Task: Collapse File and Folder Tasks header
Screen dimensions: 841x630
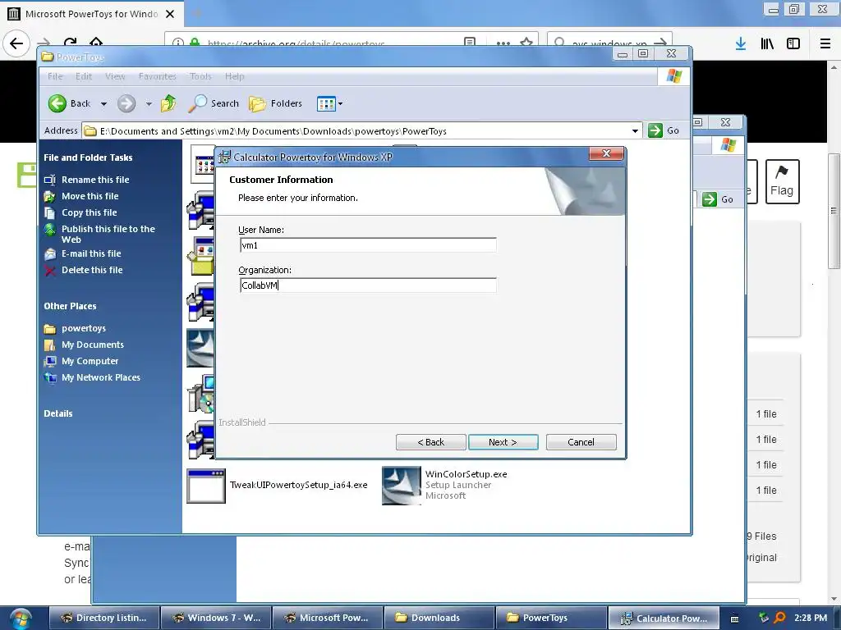Action: click(x=88, y=157)
